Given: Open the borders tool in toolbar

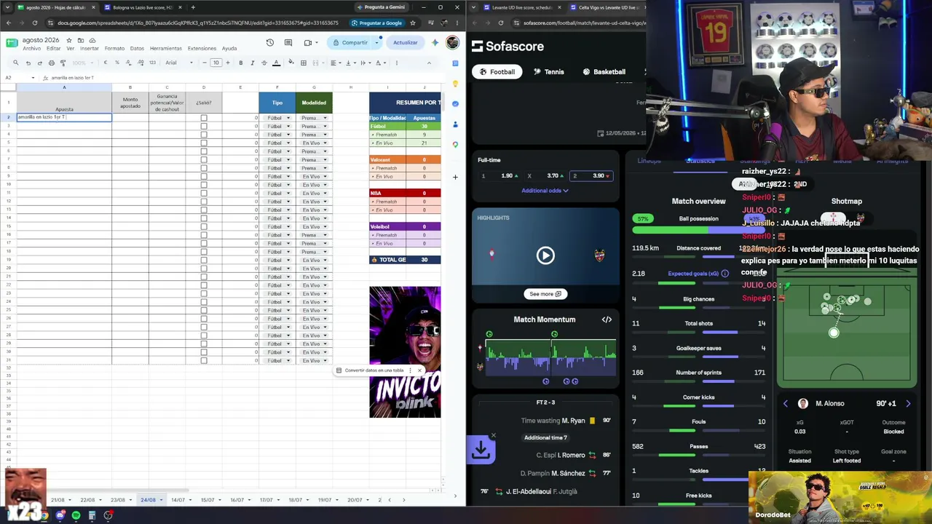Looking at the screenshot, I should [x=304, y=63].
